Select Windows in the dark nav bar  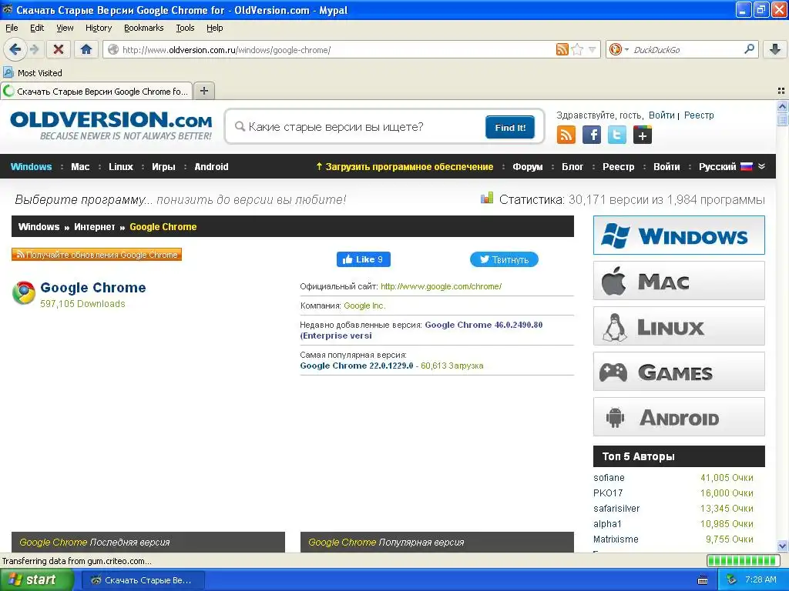(x=31, y=166)
